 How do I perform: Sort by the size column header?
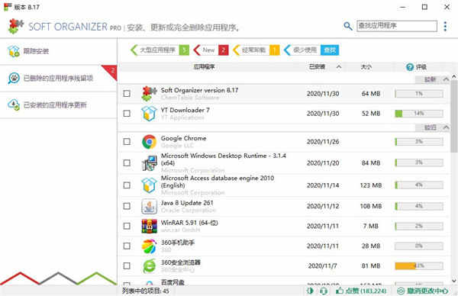pyautogui.click(x=366, y=67)
